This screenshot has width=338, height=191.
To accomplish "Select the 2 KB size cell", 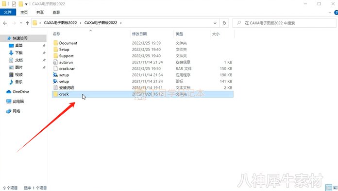I will [x=228, y=87].
